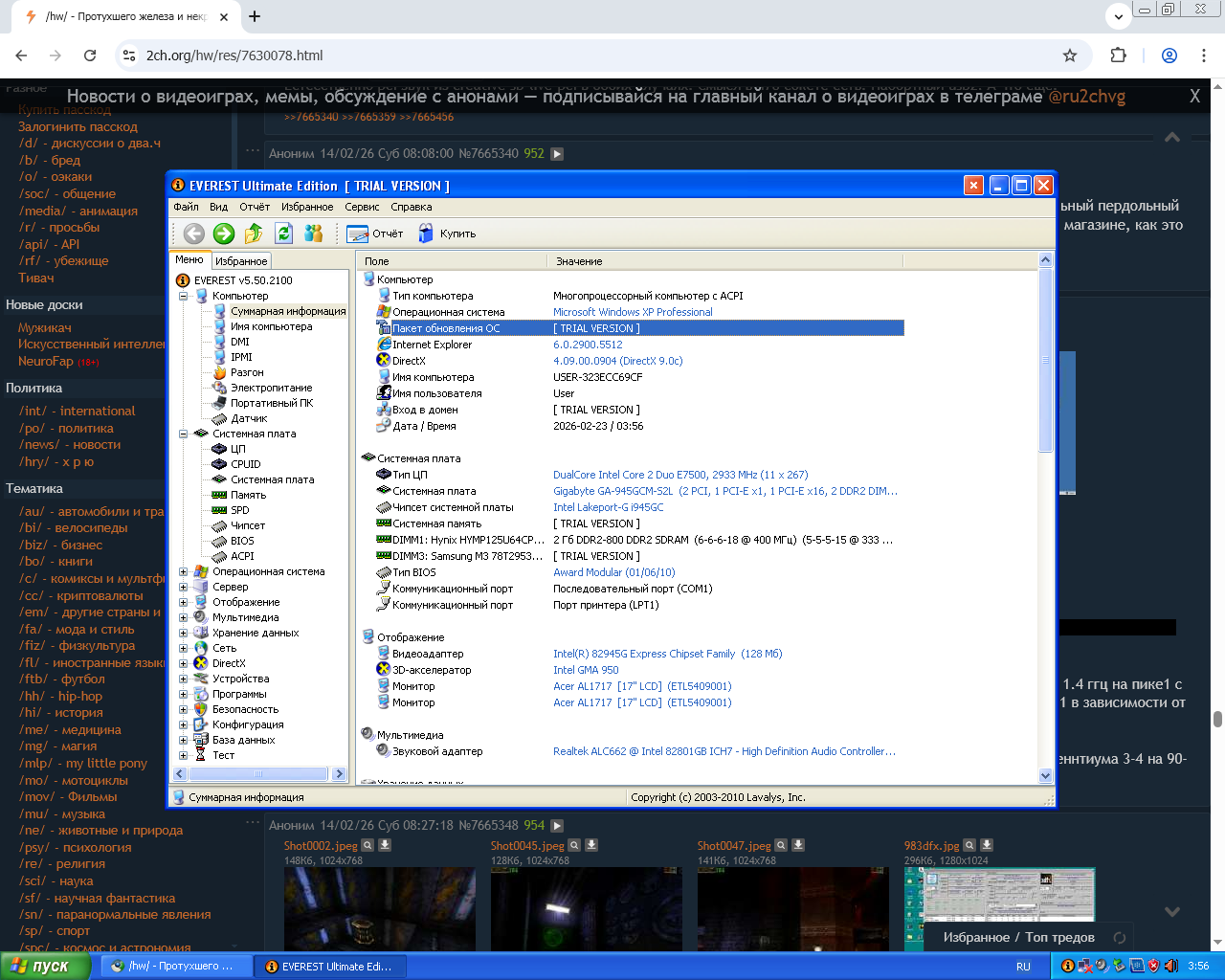Image resolution: width=1225 pixels, height=980 pixels.
Task: Expand the Безопасность tree node
Action: (x=183, y=709)
